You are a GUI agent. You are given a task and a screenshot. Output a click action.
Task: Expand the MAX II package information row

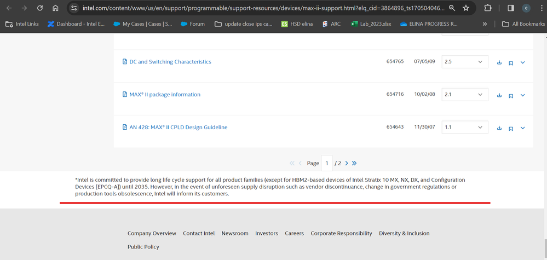pos(523,95)
